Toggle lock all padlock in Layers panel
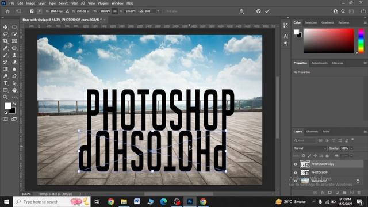 point(327,156)
